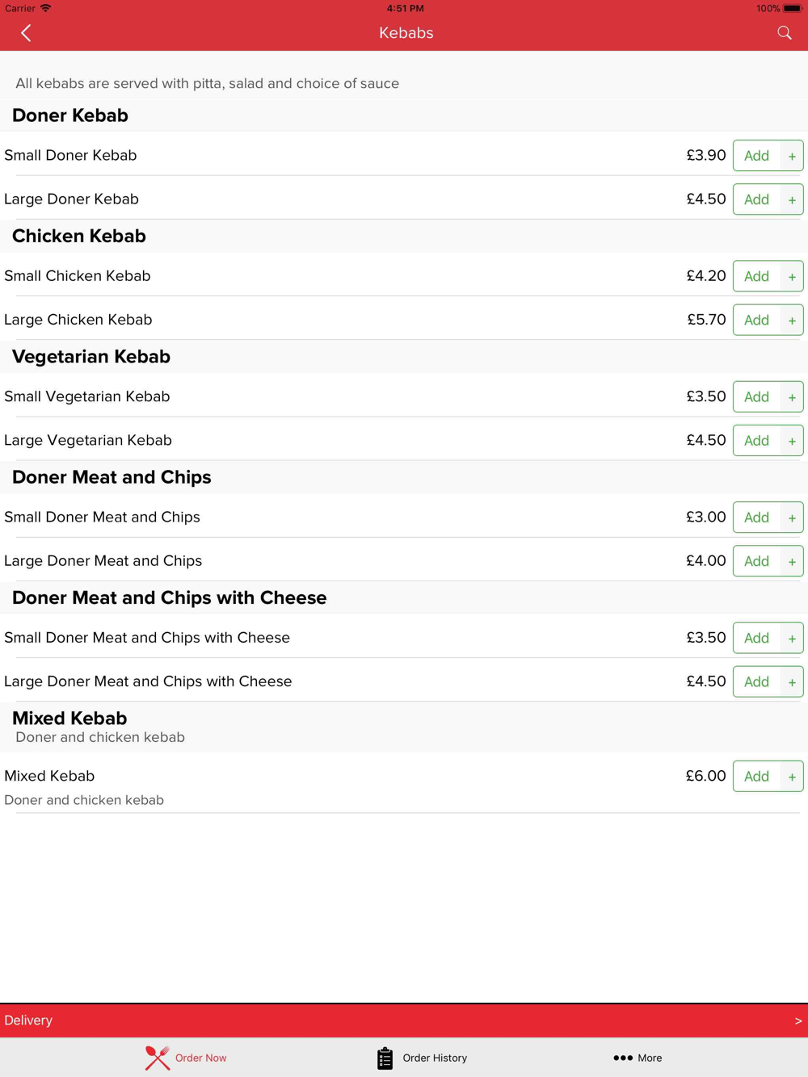The image size is (808, 1077).
Task: Switch to Order History tab
Action: click(422, 1058)
